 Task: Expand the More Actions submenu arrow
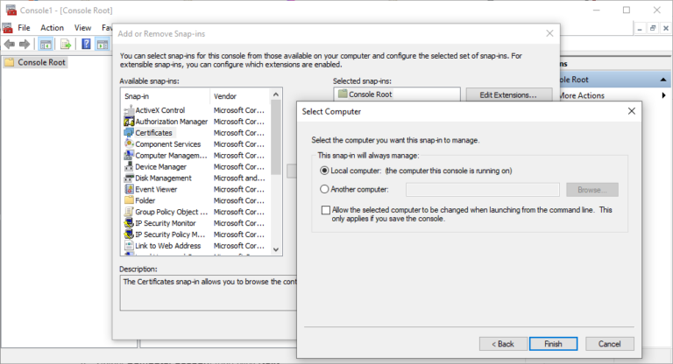click(x=663, y=95)
